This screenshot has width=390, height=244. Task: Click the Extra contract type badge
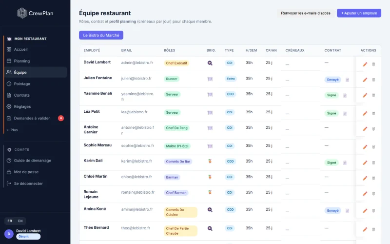pyautogui.click(x=231, y=79)
